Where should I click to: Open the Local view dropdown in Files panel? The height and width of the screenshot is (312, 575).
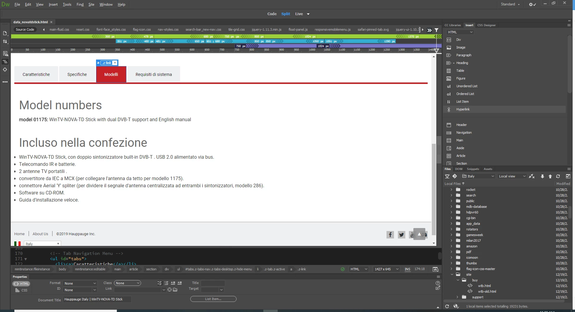click(x=512, y=176)
